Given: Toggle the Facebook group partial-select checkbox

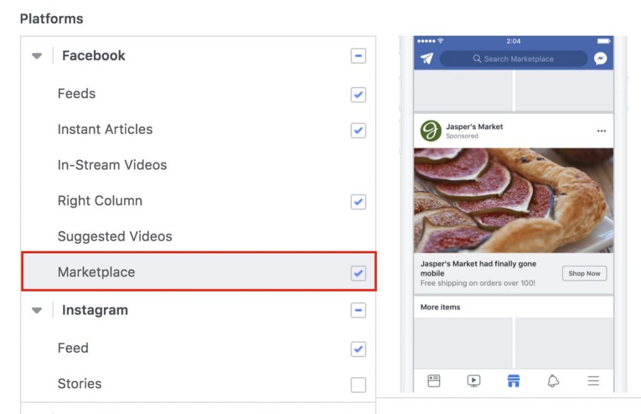Looking at the screenshot, I should (358, 56).
